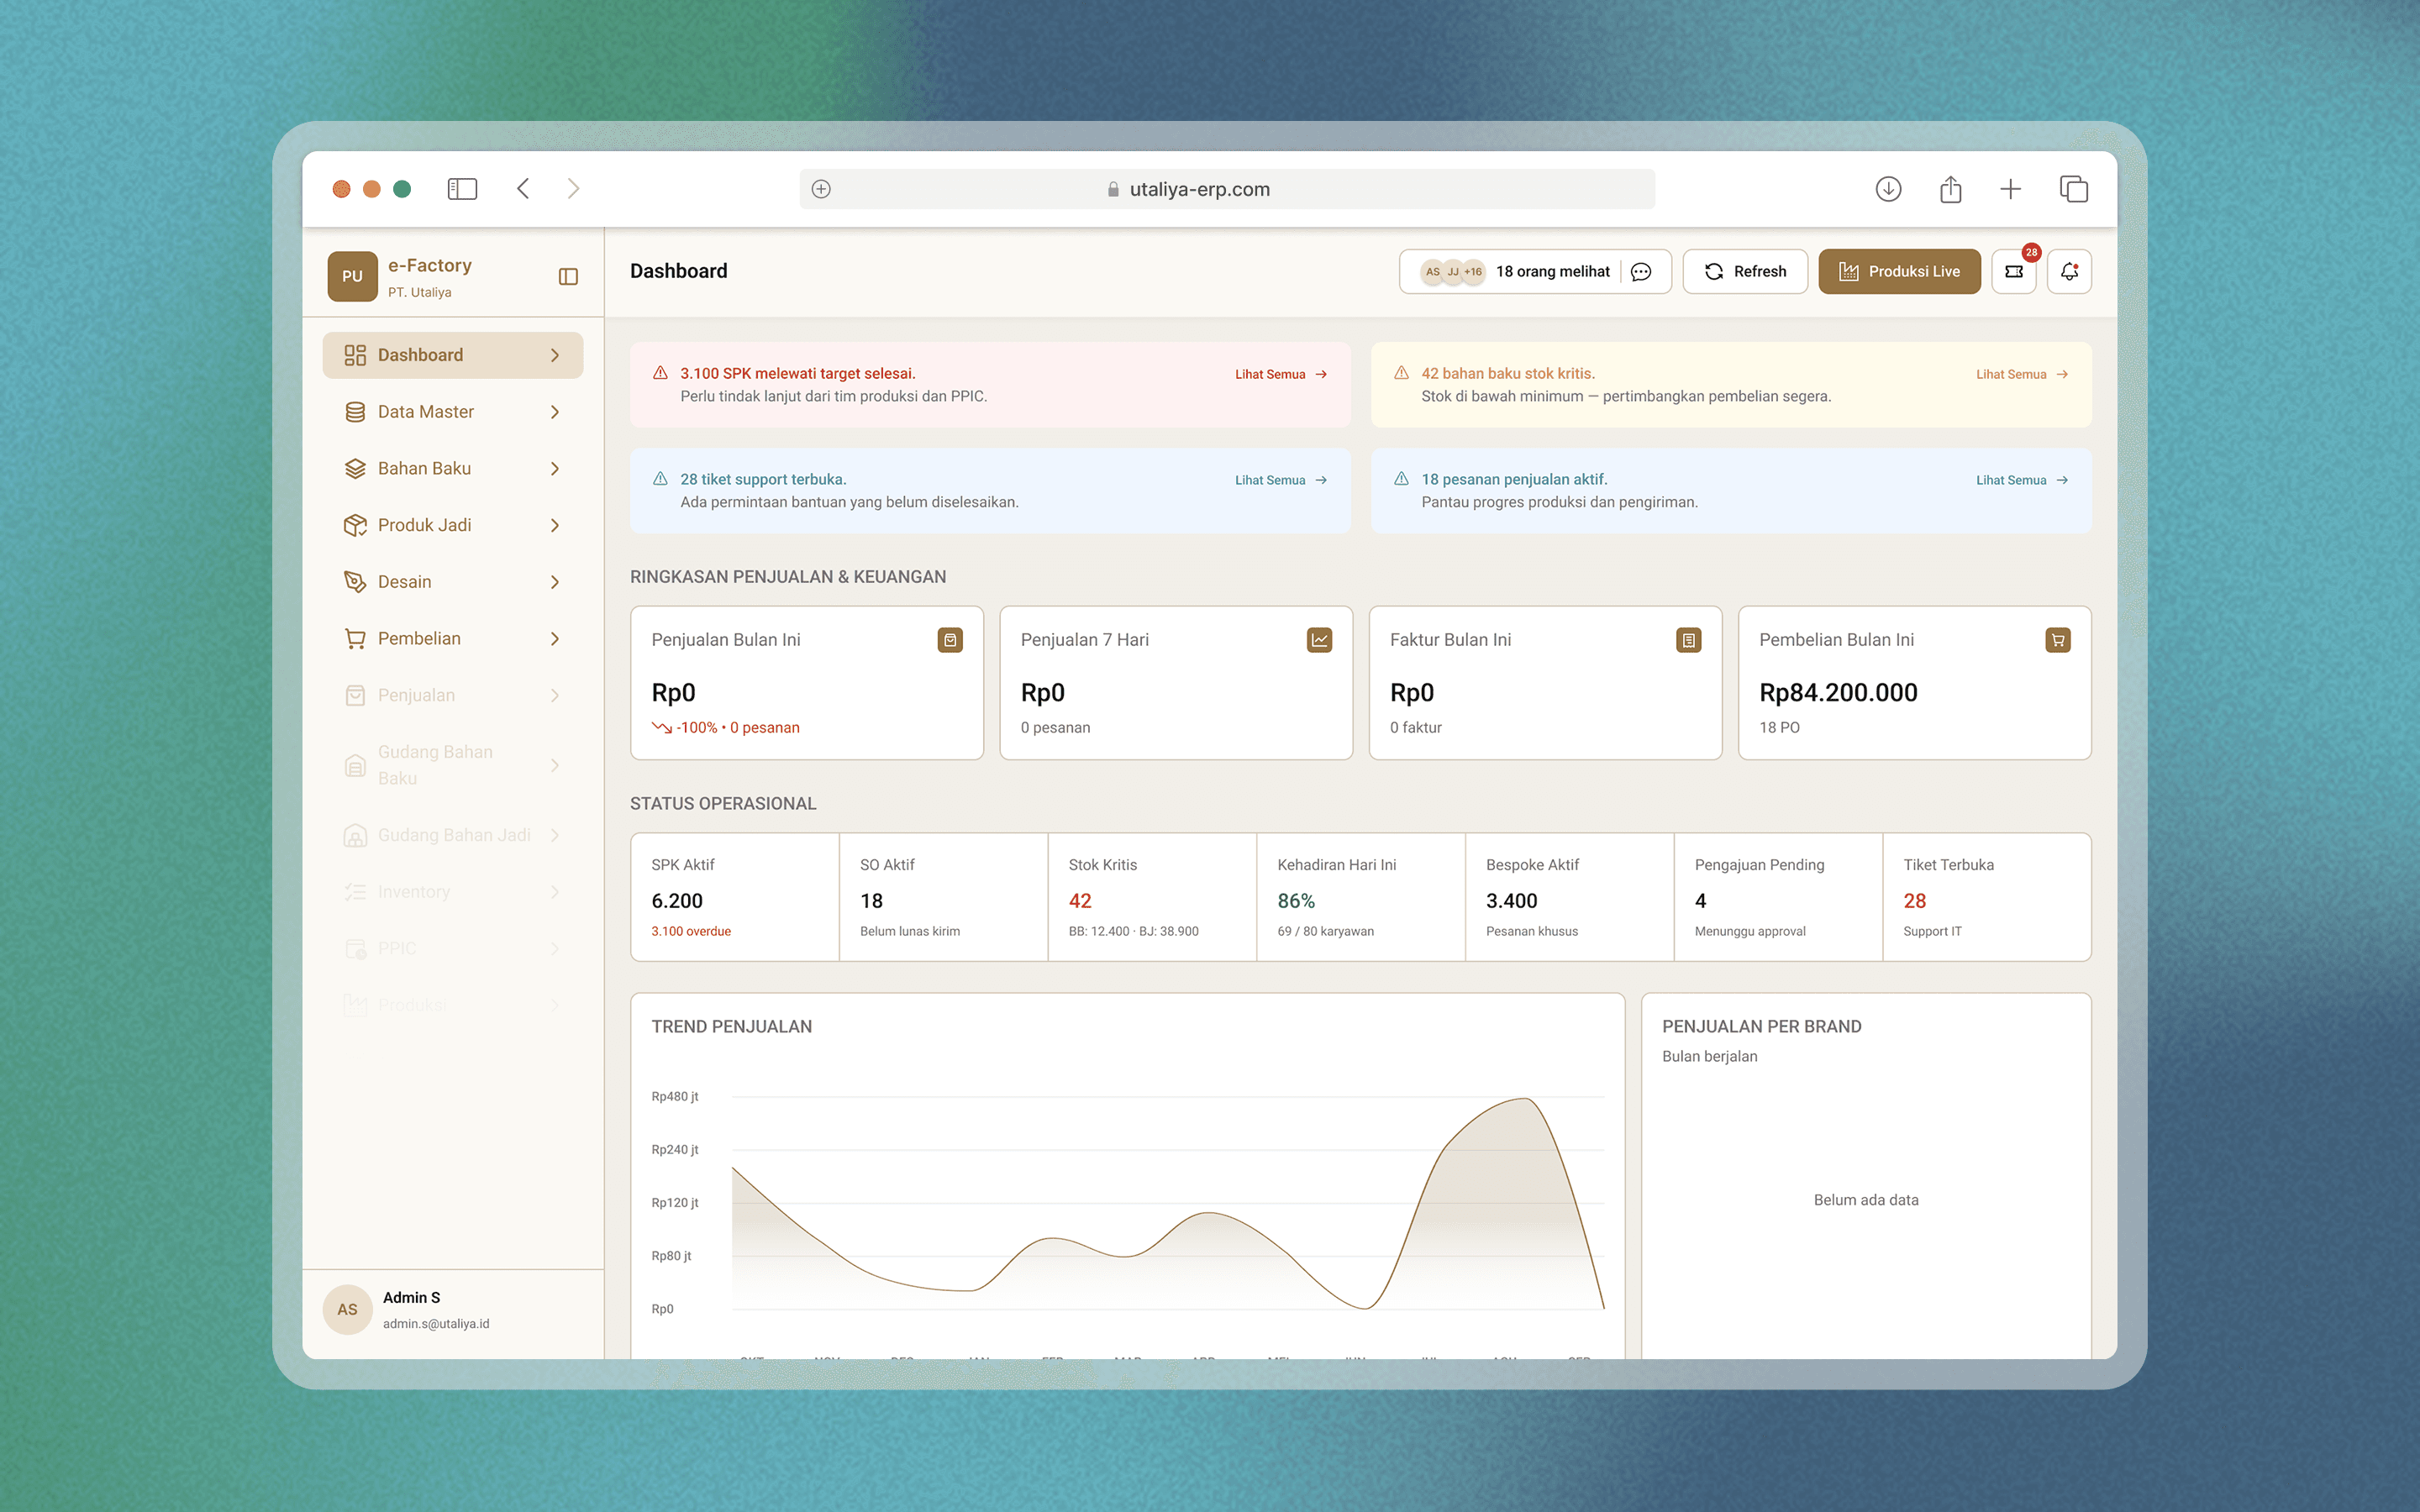
Task: Click the Penjualan 7 Hari chart icon
Action: [1319, 640]
